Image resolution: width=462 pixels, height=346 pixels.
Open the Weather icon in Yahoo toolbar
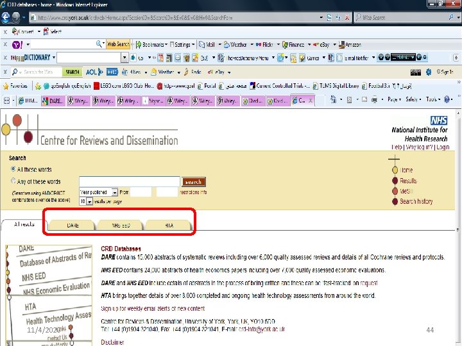pyautogui.click(x=227, y=44)
